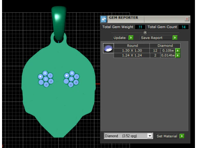Click the green arrow next to Update

coord(131,37)
